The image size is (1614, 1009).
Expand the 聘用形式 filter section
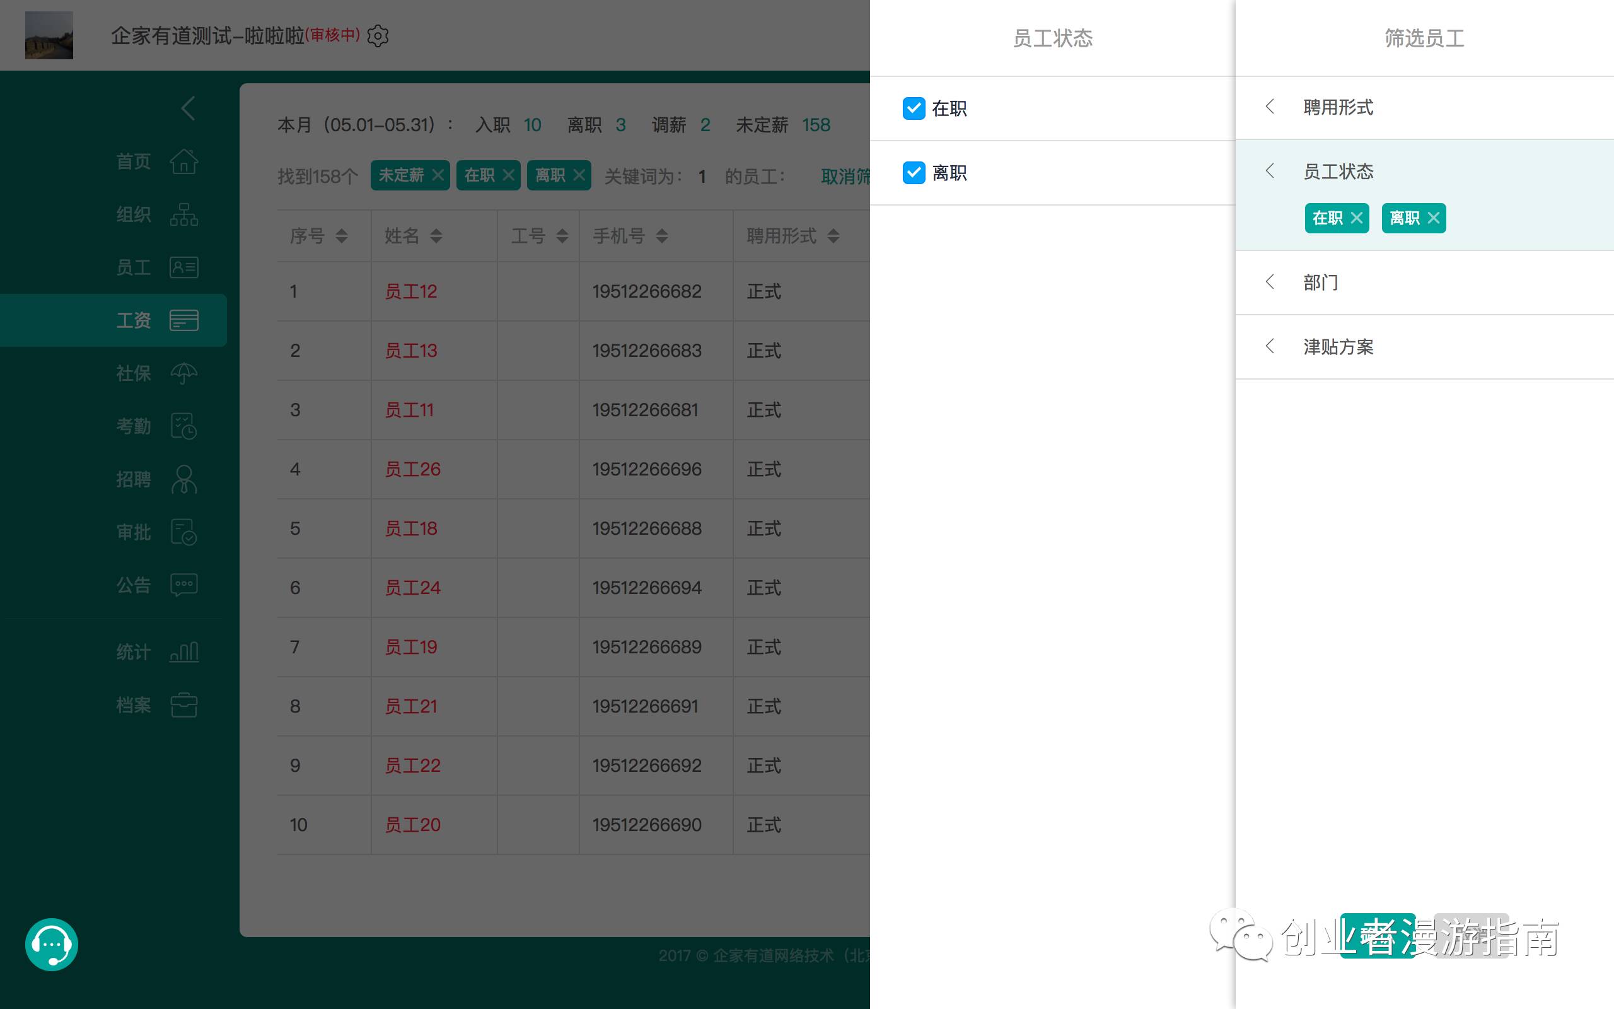tap(1337, 107)
